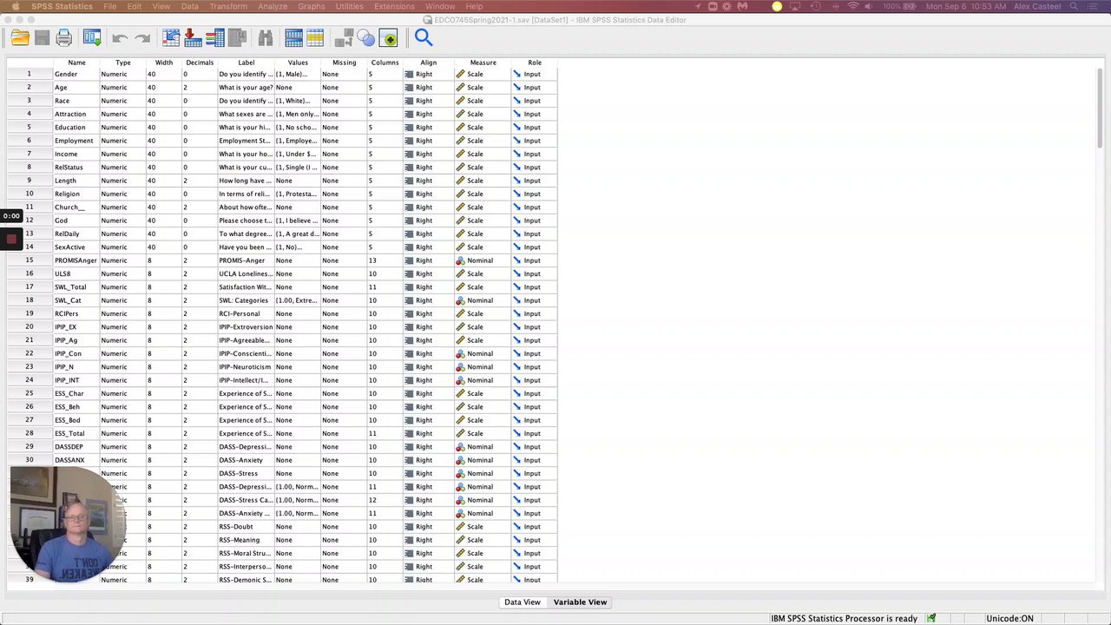Open the Transform menu
The height and width of the screenshot is (625, 1111).
pyautogui.click(x=228, y=6)
